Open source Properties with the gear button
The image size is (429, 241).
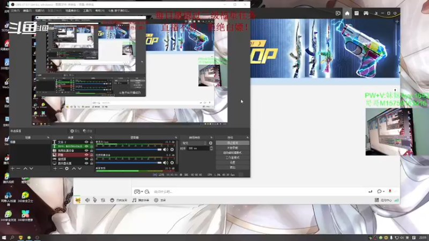[75, 131]
